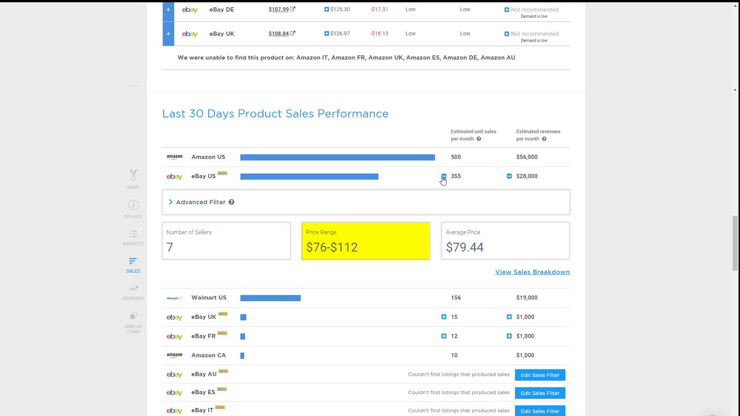Image resolution: width=740 pixels, height=416 pixels.
Task: Open View Sales Breakdown link
Action: click(532, 272)
